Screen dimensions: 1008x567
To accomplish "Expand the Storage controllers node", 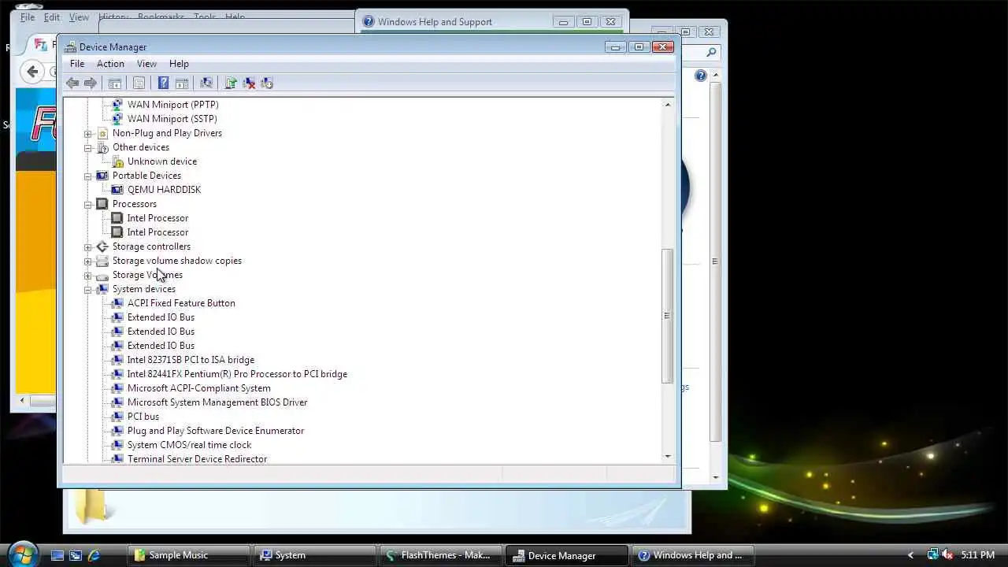I will pyautogui.click(x=88, y=247).
